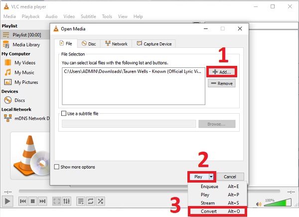
Task: Open the Subtitle menu
Action: click(88, 16)
